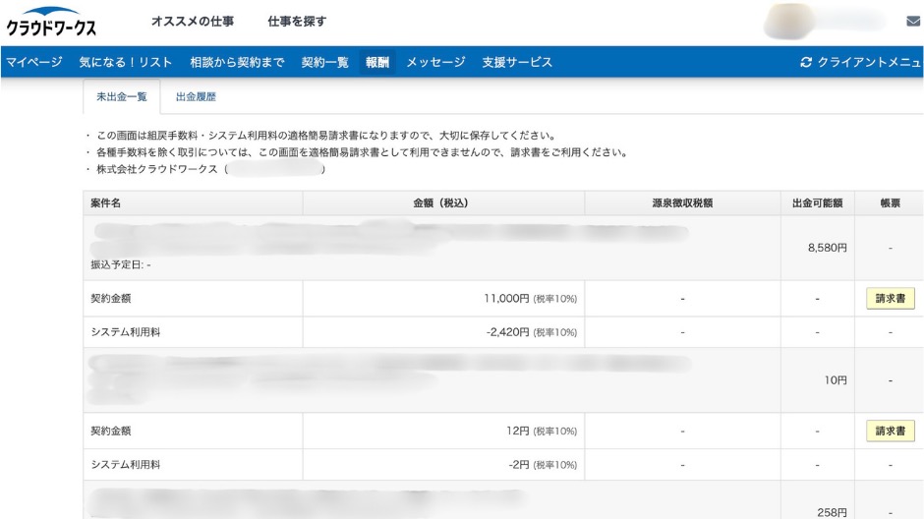Screen dimensions: 924x519
Task: Open 支援サービス menu item
Action: point(517,62)
